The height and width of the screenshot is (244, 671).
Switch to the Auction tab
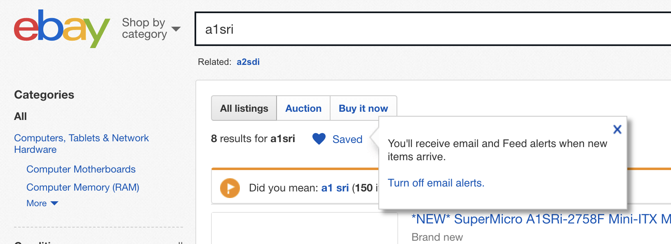pyautogui.click(x=303, y=108)
